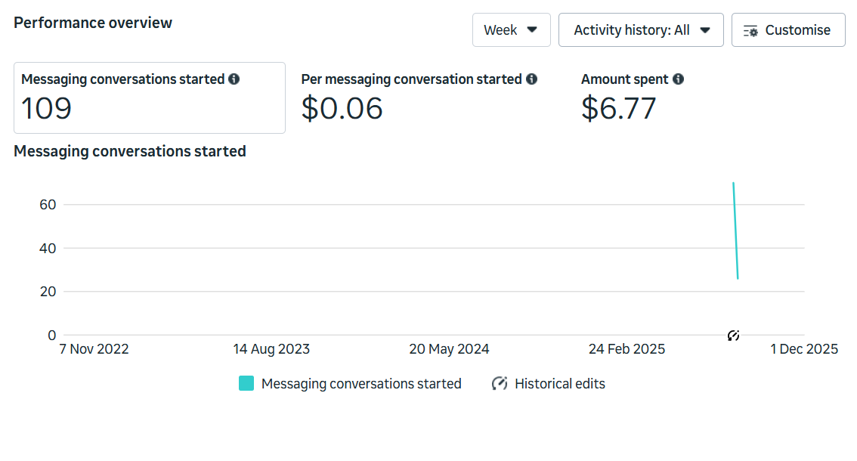Click the Customise button

click(787, 30)
